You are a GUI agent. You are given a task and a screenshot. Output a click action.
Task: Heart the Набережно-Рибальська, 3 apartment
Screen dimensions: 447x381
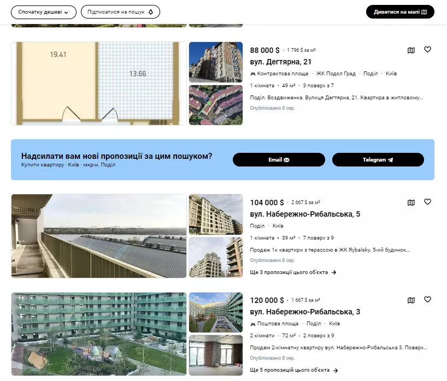[427, 300]
